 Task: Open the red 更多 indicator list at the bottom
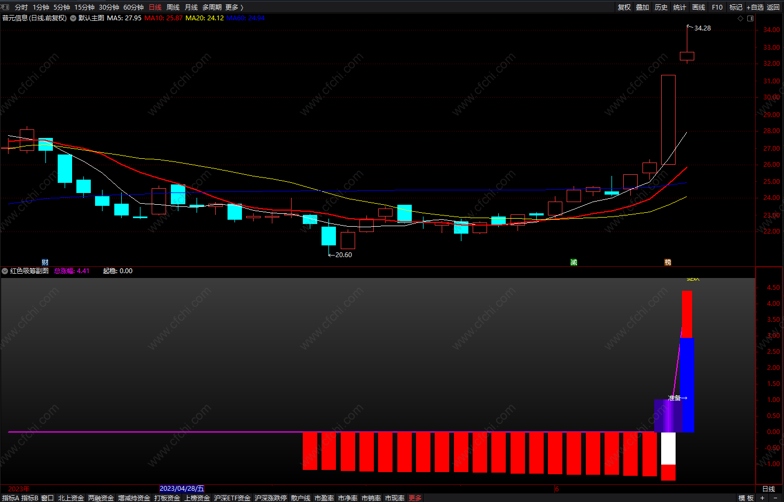click(x=415, y=498)
